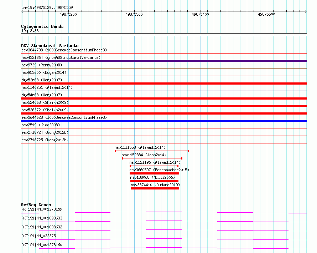The width and height of the screenshot is (317, 253).
Task: Click the chr19:49875129..49875559 region label
Action: point(47,8)
